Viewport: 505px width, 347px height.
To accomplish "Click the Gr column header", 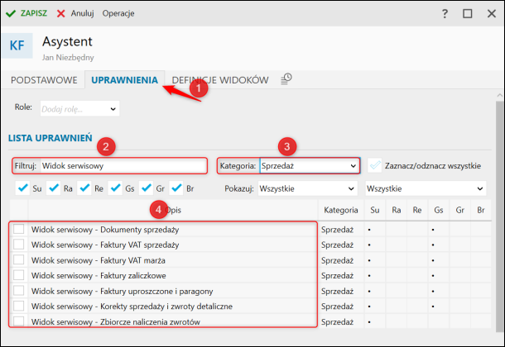I will [460, 210].
